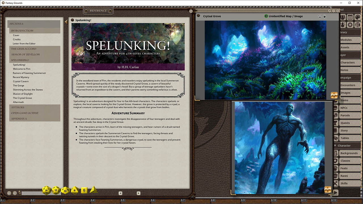Open the Party Sheet group icon
This screenshot has width=363, height=204.
click(343, 17)
